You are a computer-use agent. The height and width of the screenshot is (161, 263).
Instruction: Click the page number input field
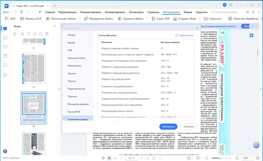[131, 158]
